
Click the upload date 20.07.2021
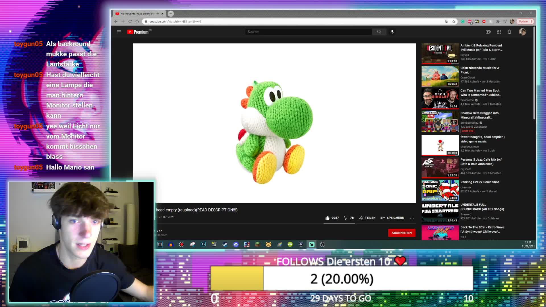pos(167,217)
